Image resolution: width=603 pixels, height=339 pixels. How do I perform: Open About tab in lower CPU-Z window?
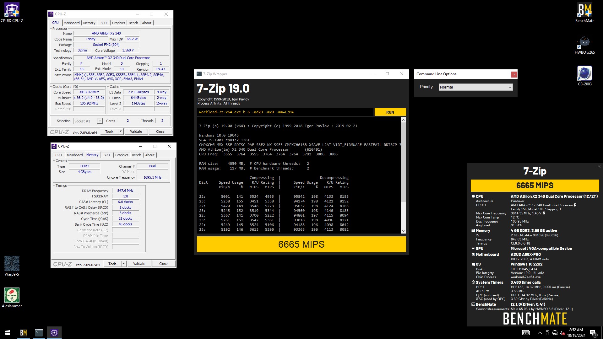tap(150, 155)
